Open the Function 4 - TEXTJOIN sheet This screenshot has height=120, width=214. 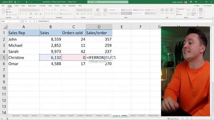click(x=85, y=116)
